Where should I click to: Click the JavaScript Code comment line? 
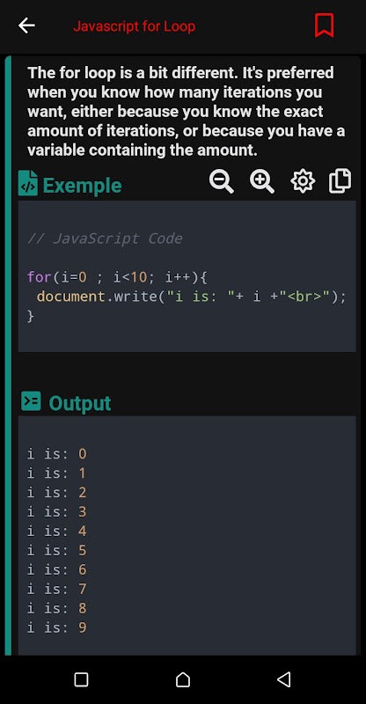(x=105, y=238)
